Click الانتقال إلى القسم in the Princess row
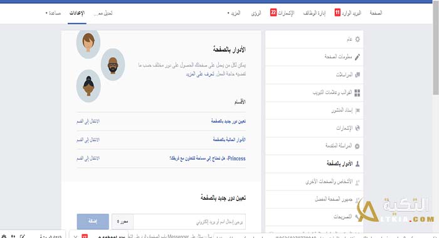 [x=88, y=158]
